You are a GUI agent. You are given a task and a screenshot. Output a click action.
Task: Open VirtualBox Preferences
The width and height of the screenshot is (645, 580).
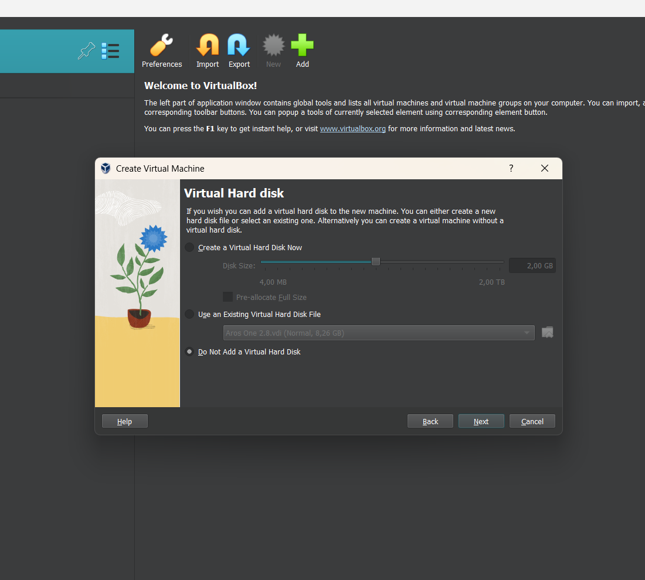click(x=162, y=51)
